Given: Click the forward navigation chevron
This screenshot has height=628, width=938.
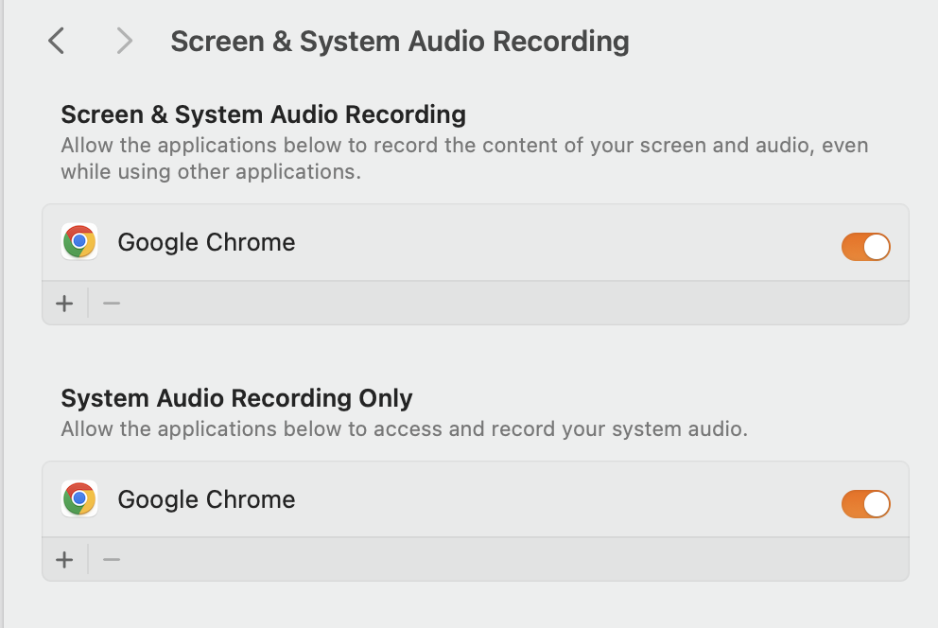Looking at the screenshot, I should point(124,41).
